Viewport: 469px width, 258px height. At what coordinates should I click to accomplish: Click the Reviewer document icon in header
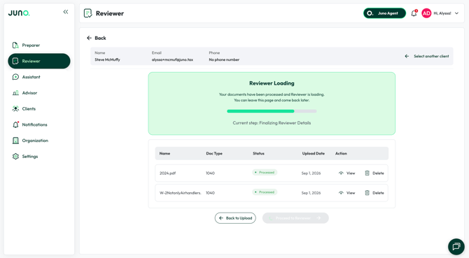87,13
